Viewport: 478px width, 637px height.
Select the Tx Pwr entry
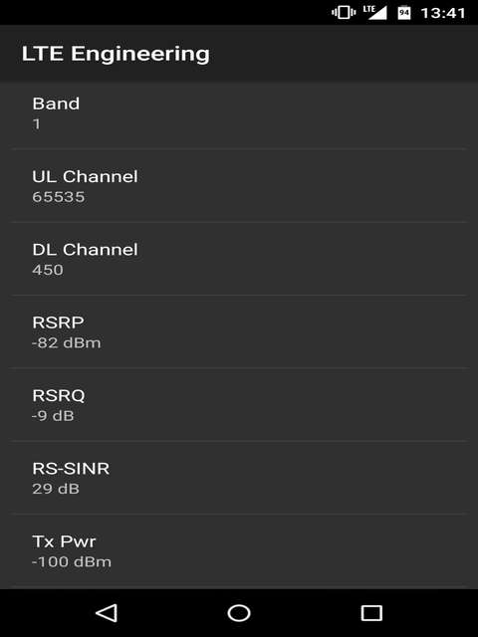[x=239, y=550]
